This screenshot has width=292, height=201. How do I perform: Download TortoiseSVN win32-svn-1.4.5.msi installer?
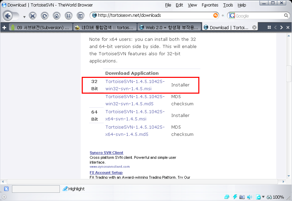click(x=135, y=85)
